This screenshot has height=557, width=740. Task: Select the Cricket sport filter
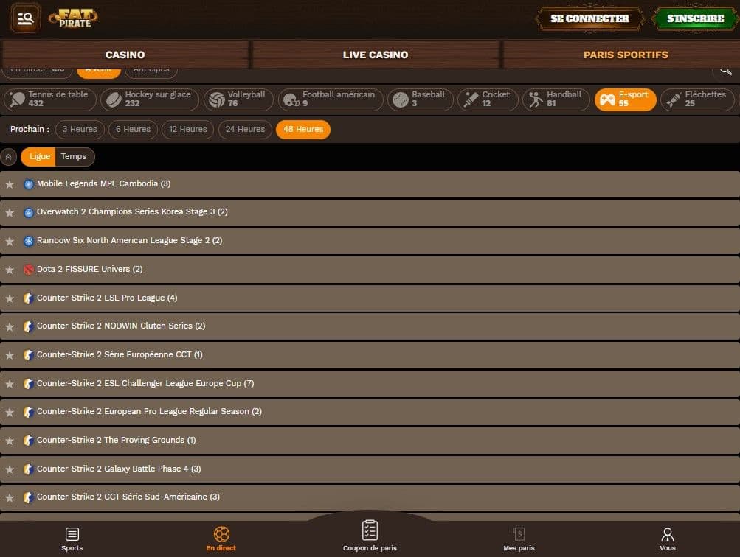click(487, 99)
